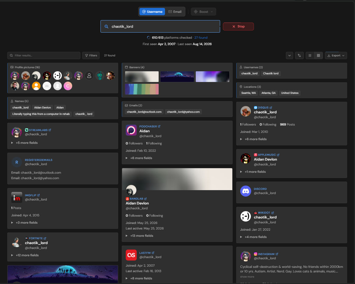Open the grey blurred banner thumbnail
This screenshot has height=284, width=355.
tap(142, 76)
